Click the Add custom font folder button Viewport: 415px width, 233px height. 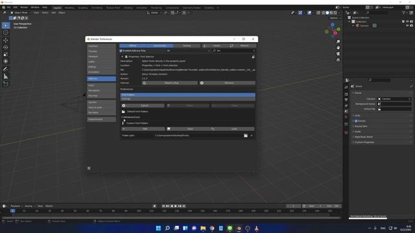point(143,129)
